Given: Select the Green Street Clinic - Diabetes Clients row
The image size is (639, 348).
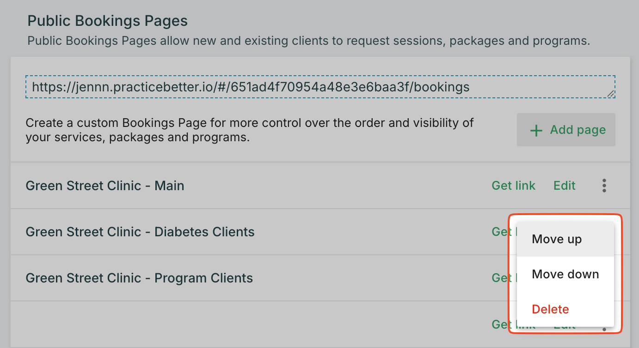Looking at the screenshot, I should (140, 232).
